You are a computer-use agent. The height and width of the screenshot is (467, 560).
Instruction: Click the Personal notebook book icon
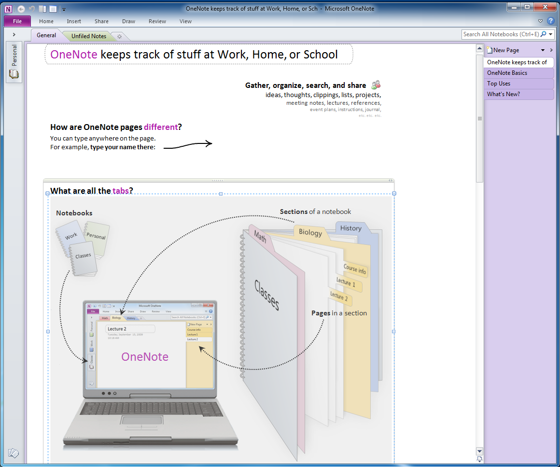coord(14,74)
